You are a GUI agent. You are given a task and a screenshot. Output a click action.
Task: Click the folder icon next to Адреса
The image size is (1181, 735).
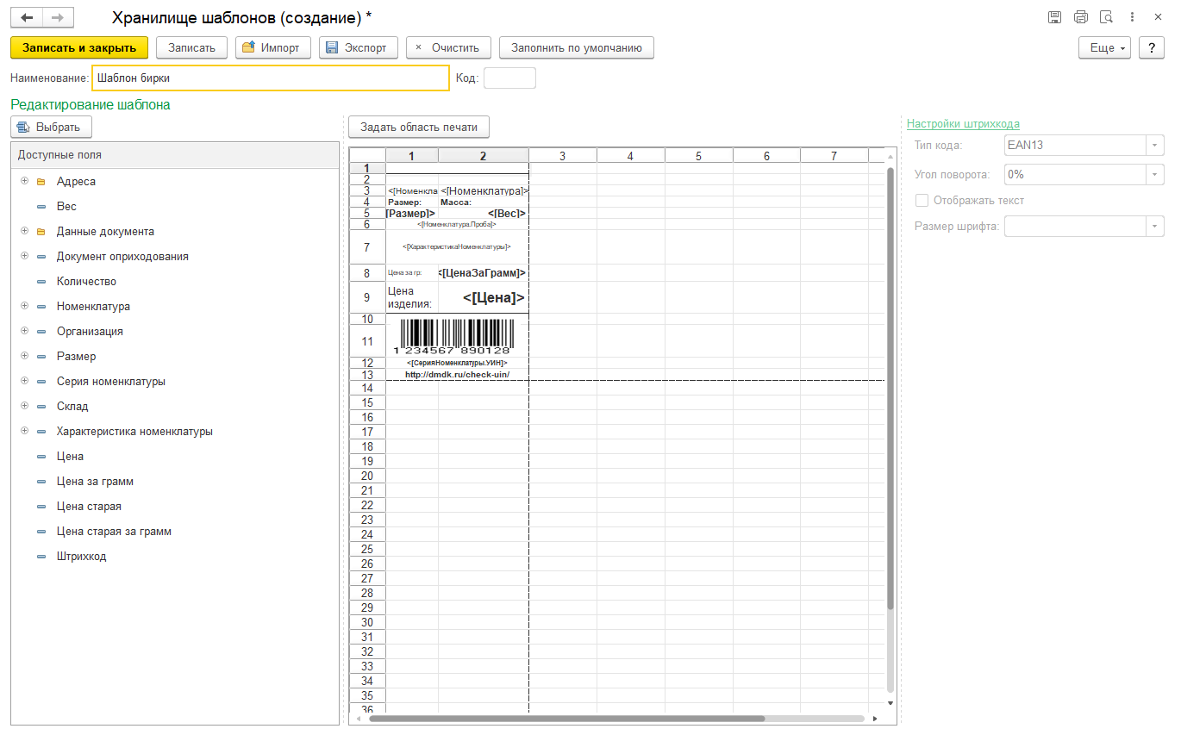point(41,182)
